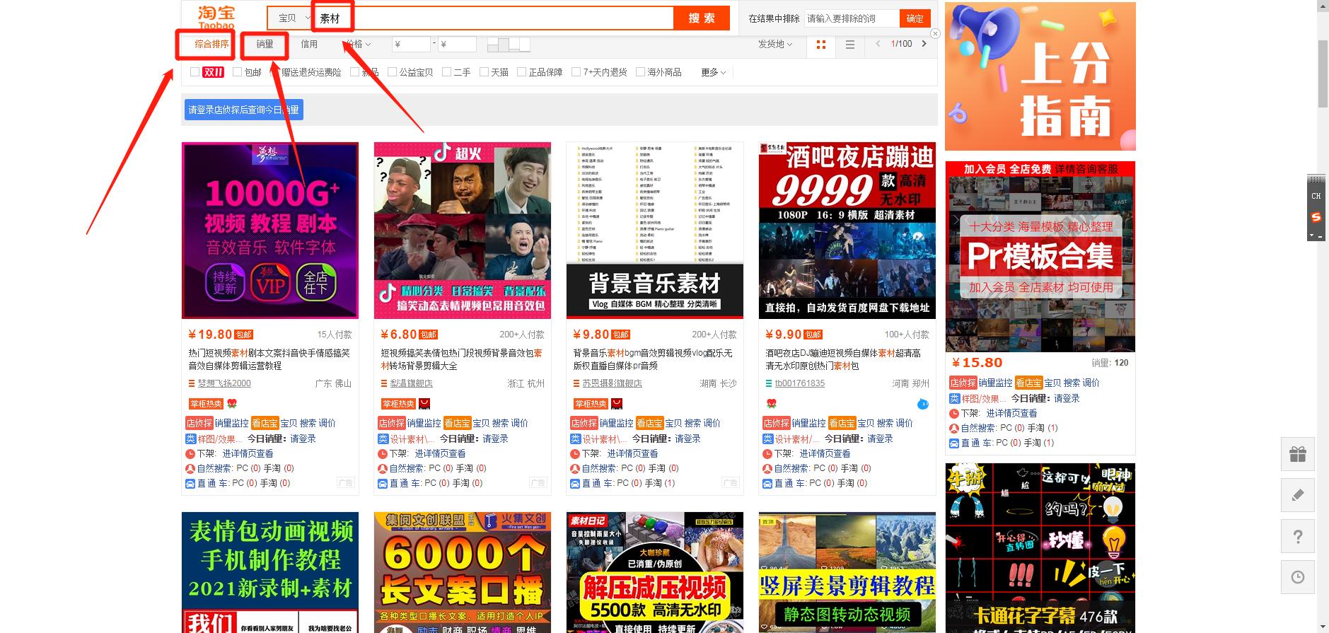The image size is (1329, 633).
Task: Open product title 背景音乐素材bgm音效剪辑视频
Action: tap(652, 359)
